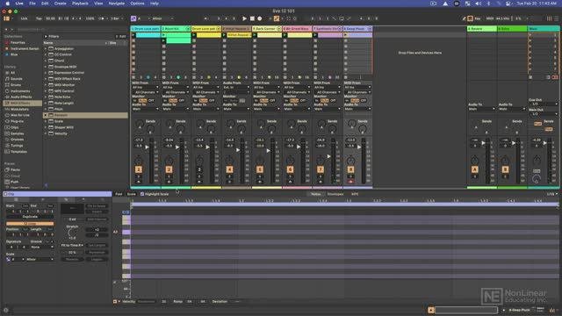Click the Scale button in piano roll
Viewport: 562px width, 316px height.
[x=132, y=194]
